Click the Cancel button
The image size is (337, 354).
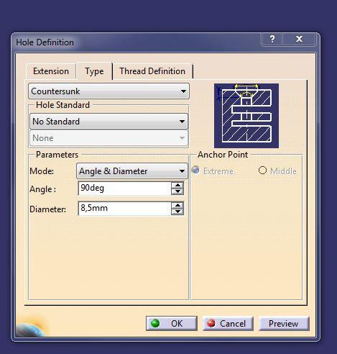[x=228, y=323]
